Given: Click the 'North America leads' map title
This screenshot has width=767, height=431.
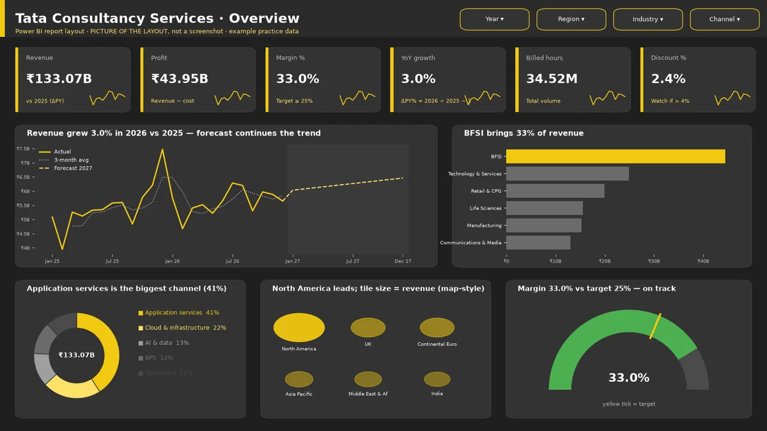Looking at the screenshot, I should (x=378, y=289).
